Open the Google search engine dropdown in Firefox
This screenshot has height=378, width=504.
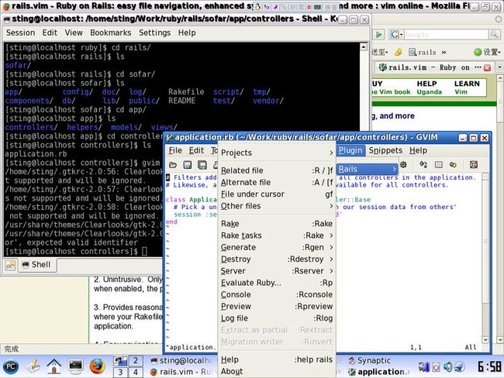396,34
